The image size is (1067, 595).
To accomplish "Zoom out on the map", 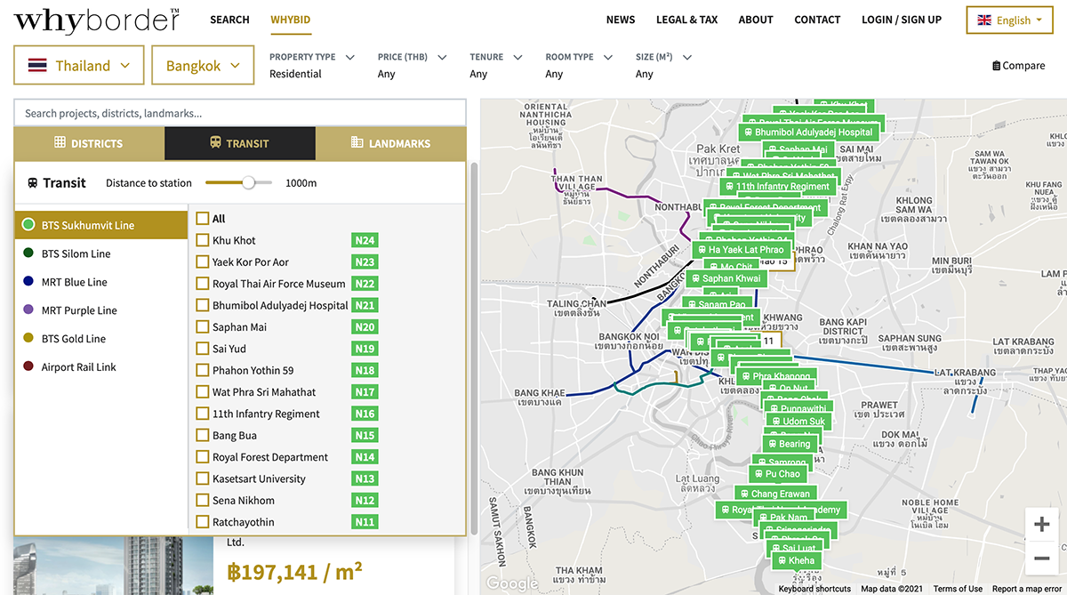I will coord(1041,559).
